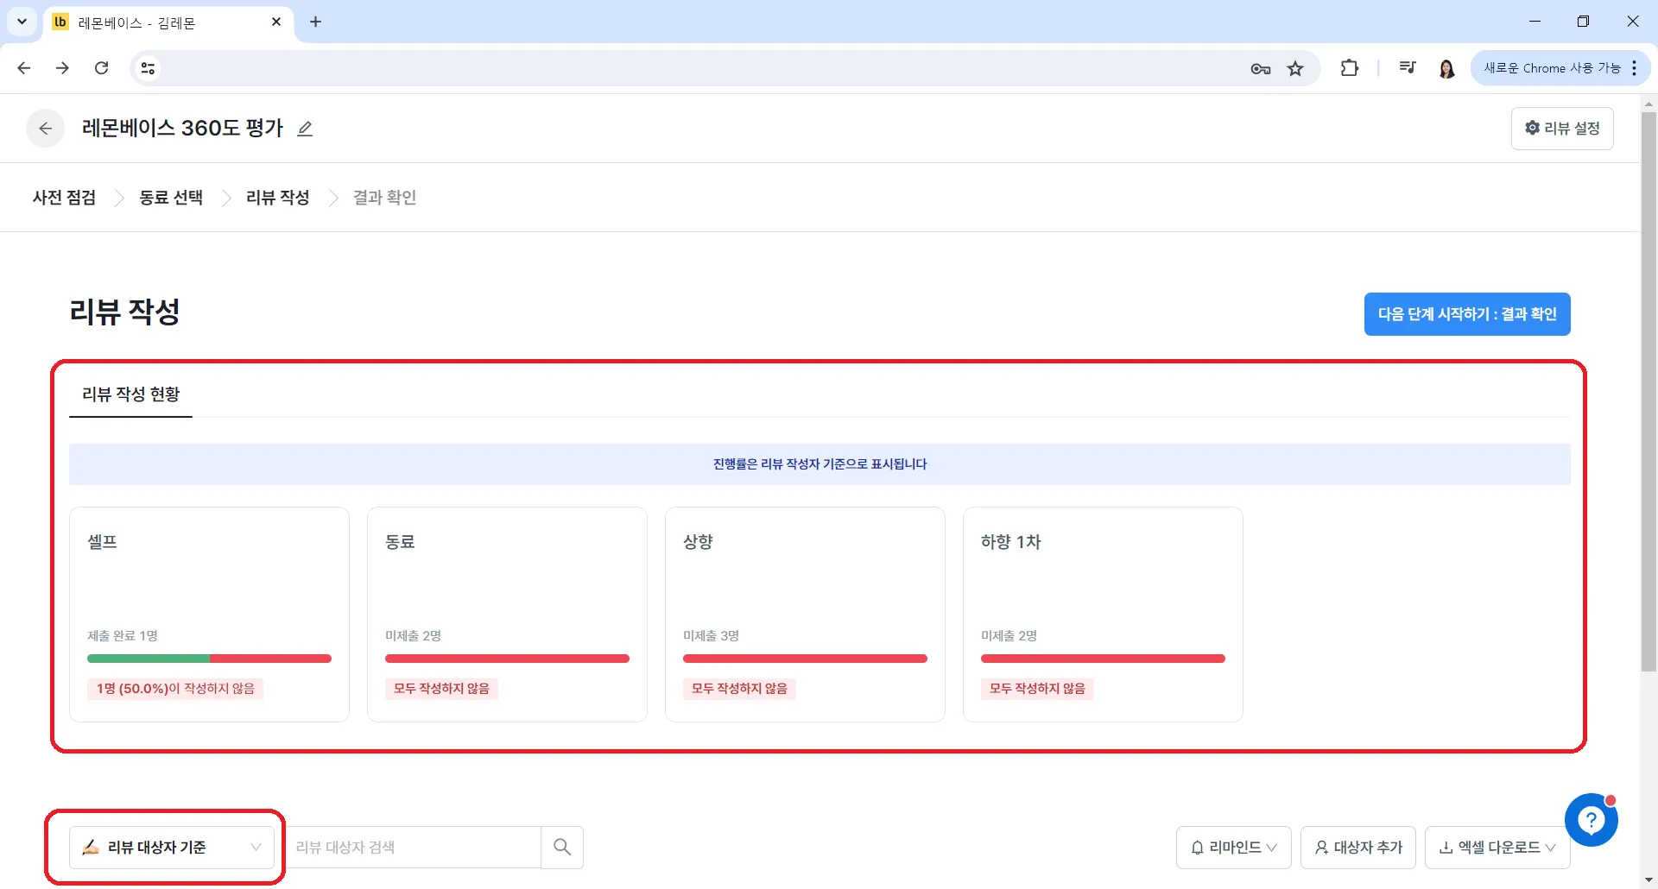1658x889 pixels.
Task: Click the 진행률은 리뷰 작성자 기준 notice
Action: pos(820,464)
